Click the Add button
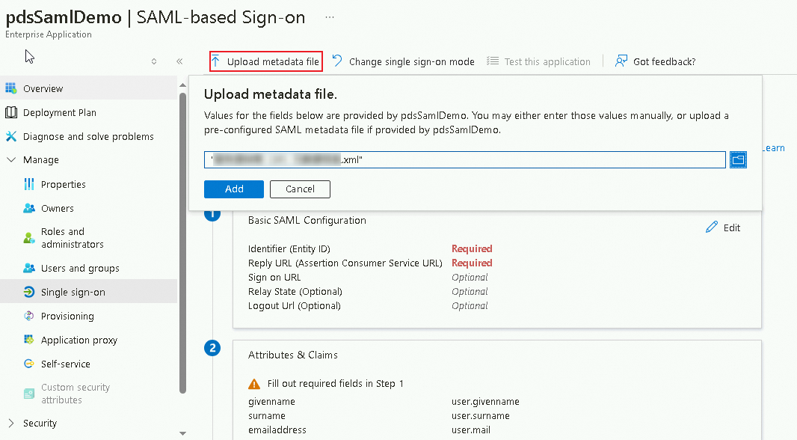The height and width of the screenshot is (440, 797). pos(234,189)
